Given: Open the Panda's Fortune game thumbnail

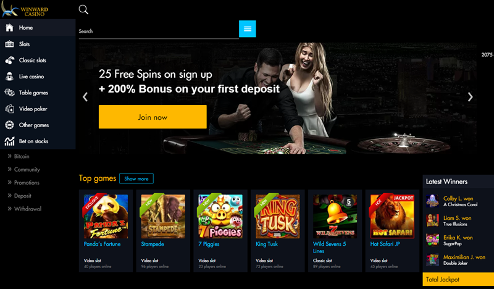Looking at the screenshot, I should pos(106,216).
